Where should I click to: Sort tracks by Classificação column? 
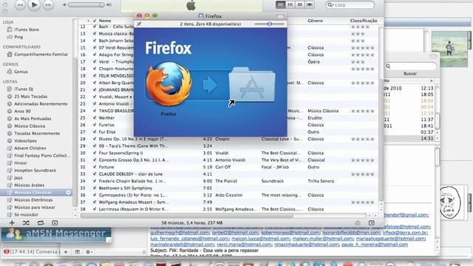coord(364,21)
